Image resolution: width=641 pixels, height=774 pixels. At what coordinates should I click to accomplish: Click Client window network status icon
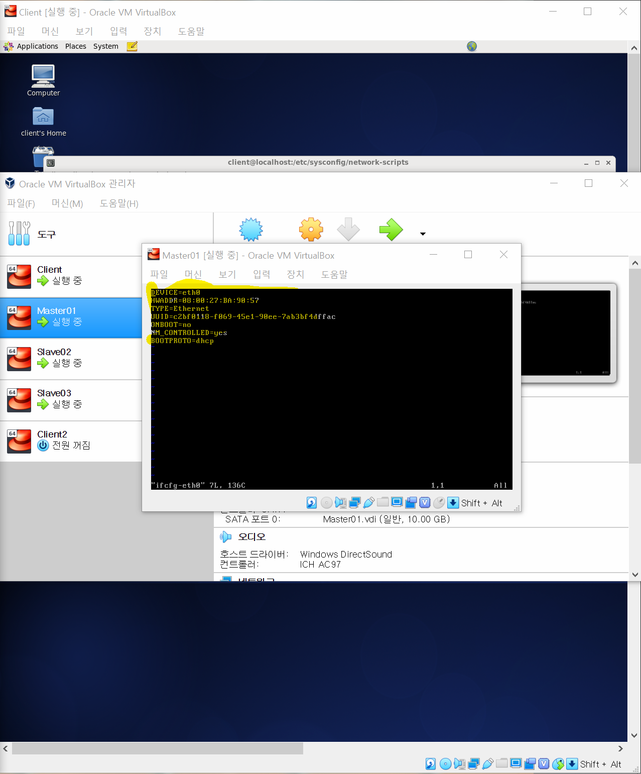[x=474, y=764]
